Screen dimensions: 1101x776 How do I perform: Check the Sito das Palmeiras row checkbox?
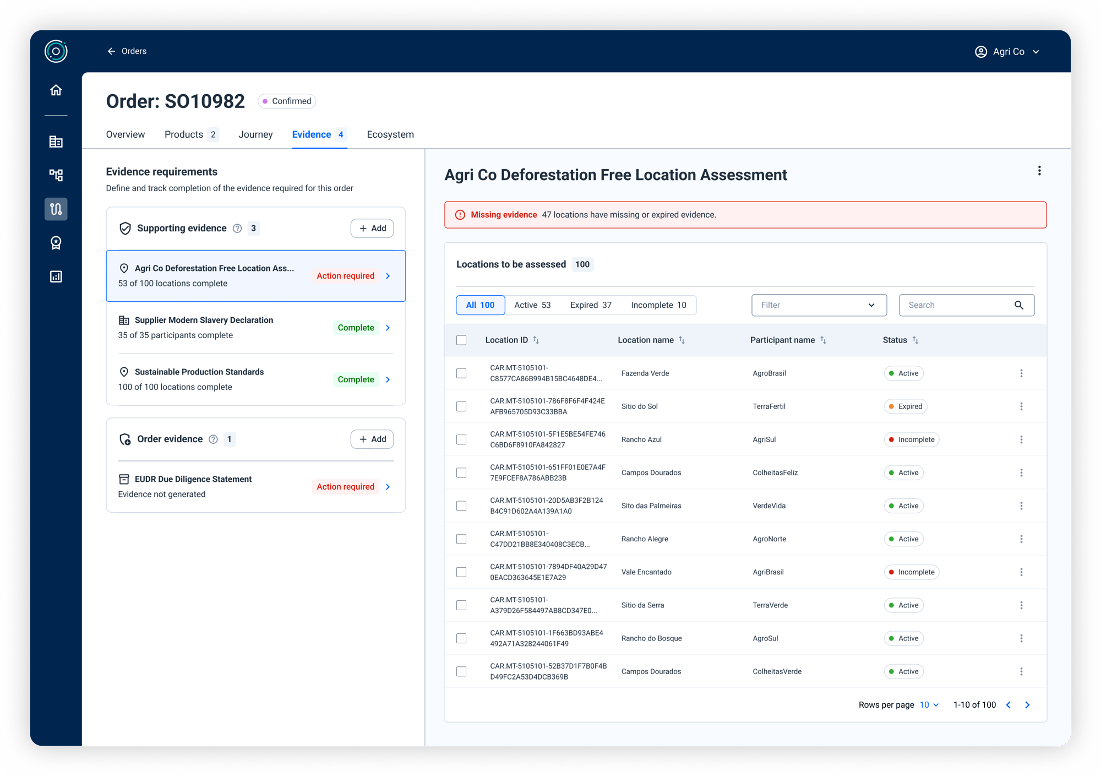[x=461, y=506]
